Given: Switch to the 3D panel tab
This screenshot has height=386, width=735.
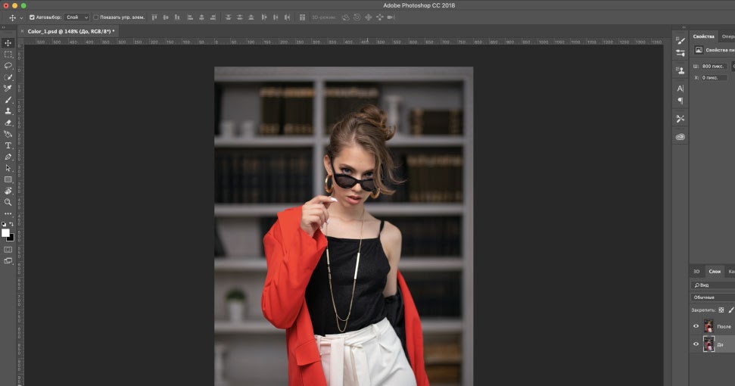Looking at the screenshot, I should click(x=696, y=272).
